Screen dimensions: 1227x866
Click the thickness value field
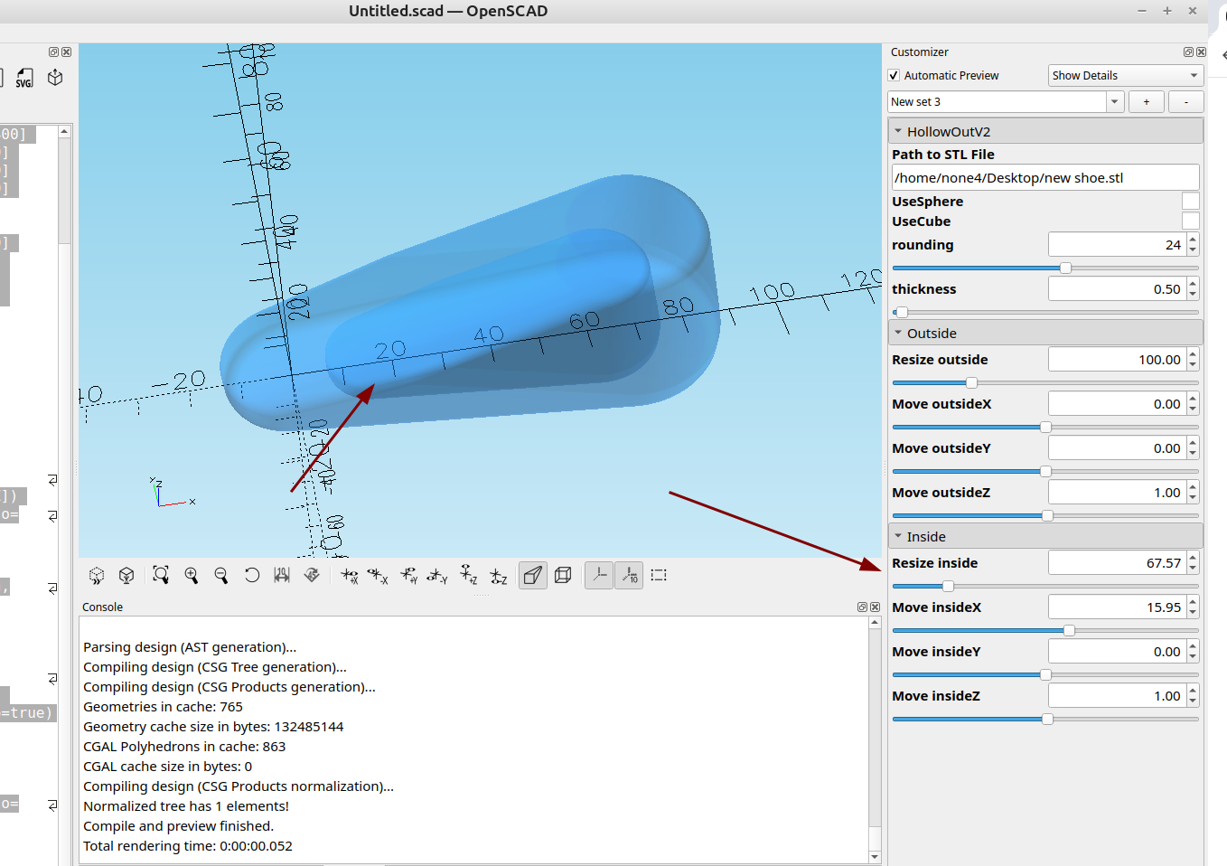click(1117, 289)
